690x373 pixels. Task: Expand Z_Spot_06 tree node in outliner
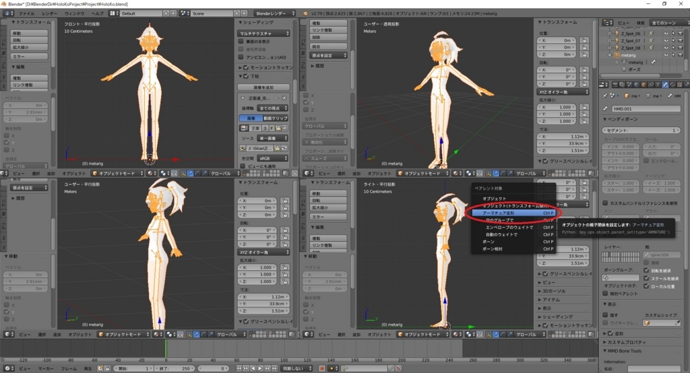[x=609, y=34]
